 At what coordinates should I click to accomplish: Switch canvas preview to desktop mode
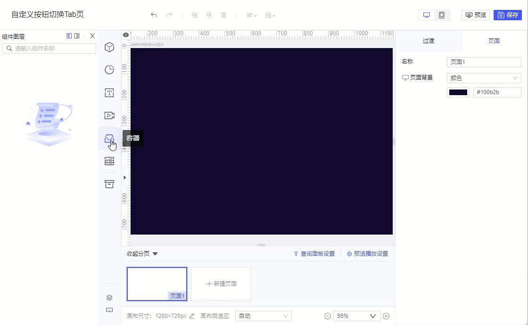(427, 15)
